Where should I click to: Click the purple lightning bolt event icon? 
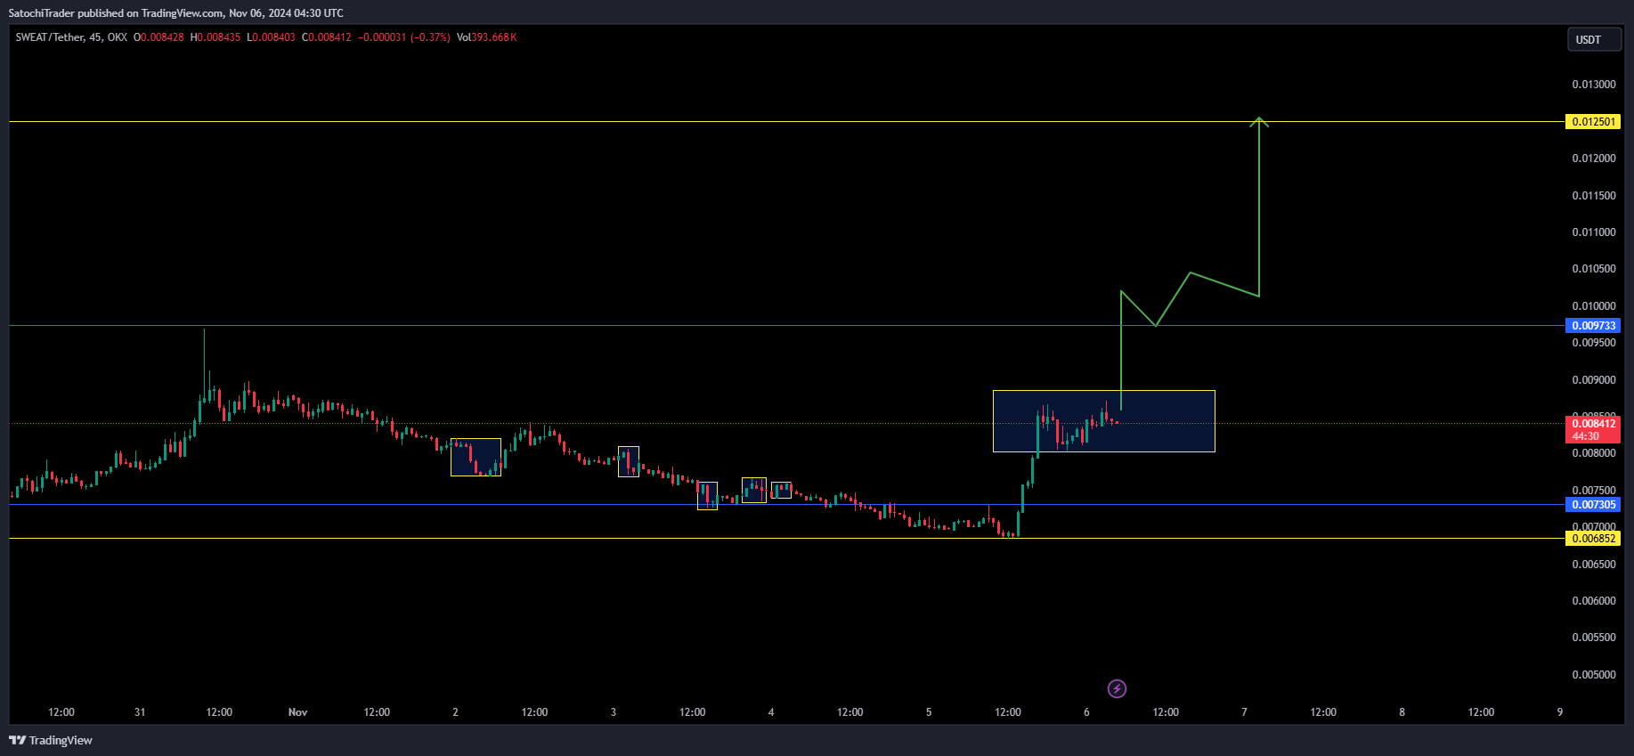tap(1117, 688)
